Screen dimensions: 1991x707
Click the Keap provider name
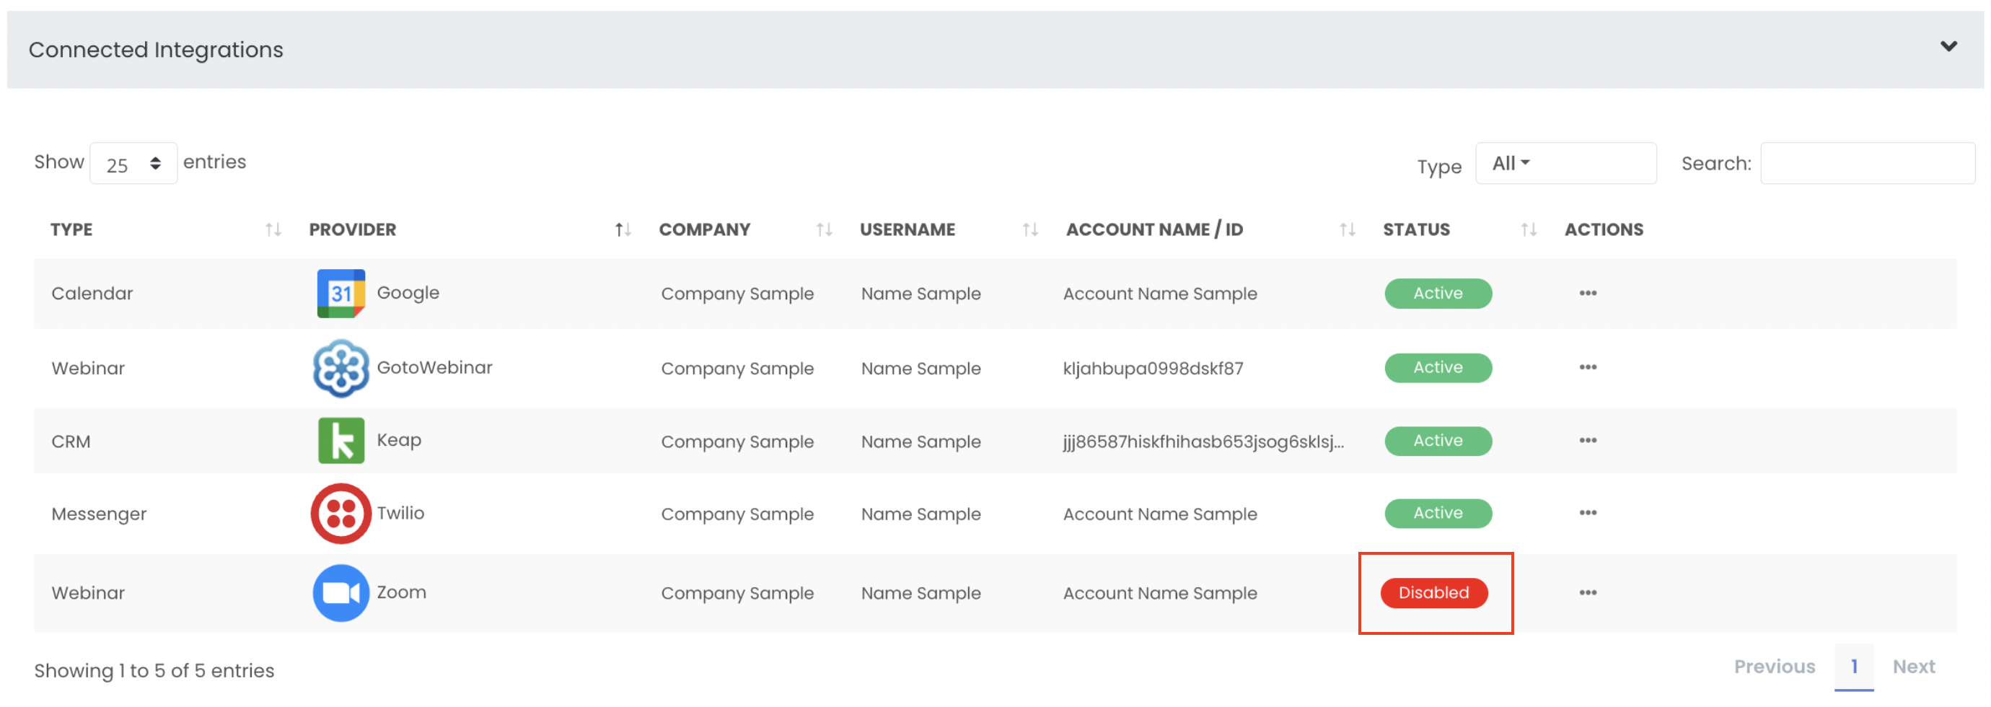pyautogui.click(x=399, y=442)
